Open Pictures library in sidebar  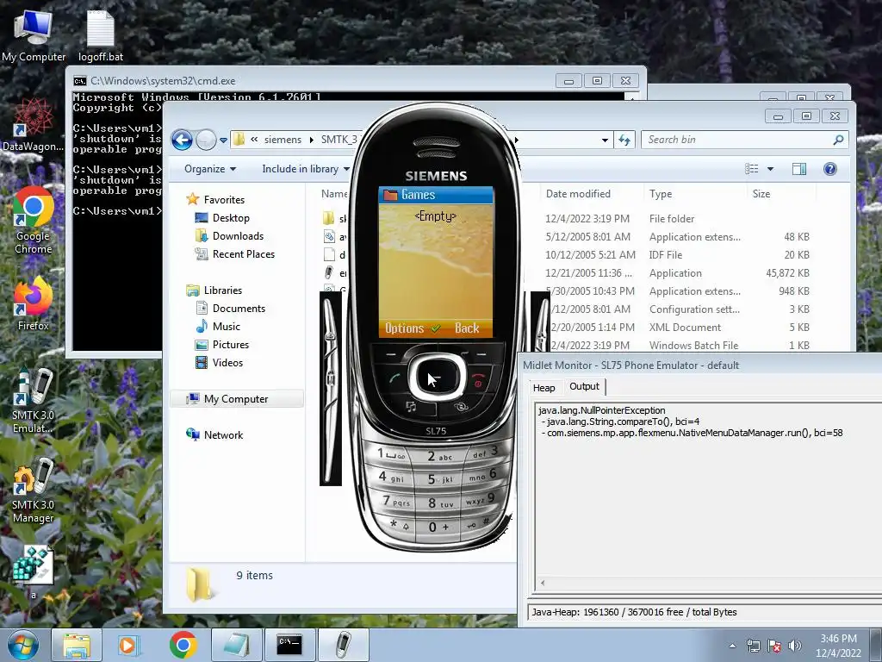230,344
